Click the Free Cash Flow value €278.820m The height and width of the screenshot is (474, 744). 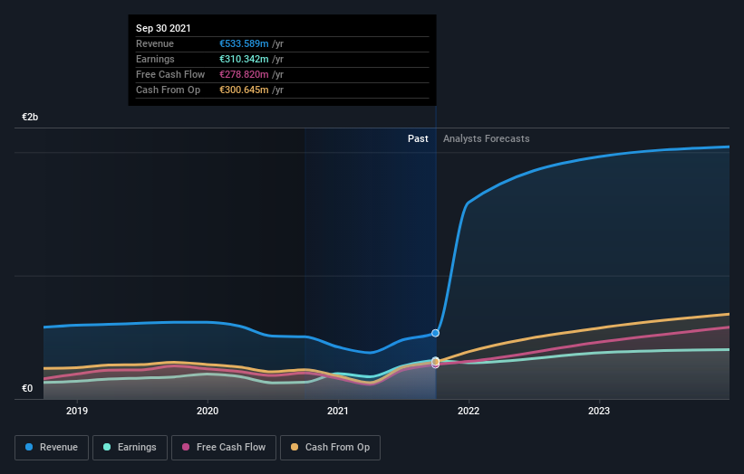(244, 74)
